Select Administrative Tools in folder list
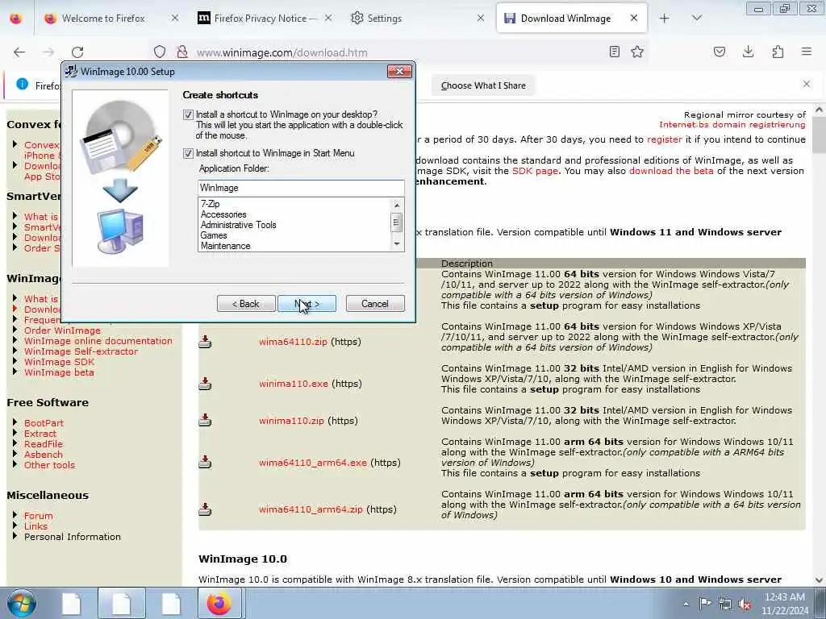 [x=238, y=225]
